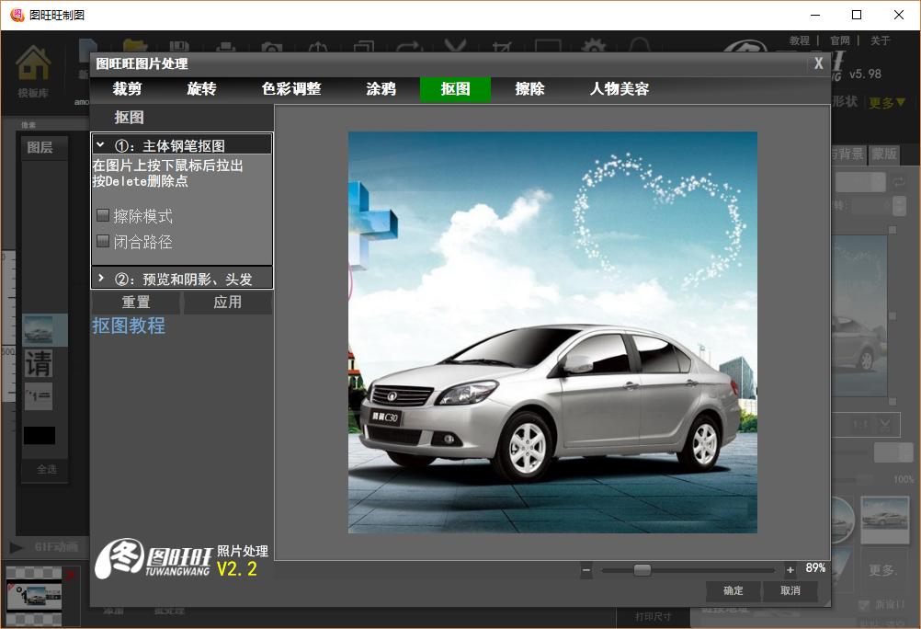
Task: Go to the 色彩调整 tab
Action: [x=291, y=89]
